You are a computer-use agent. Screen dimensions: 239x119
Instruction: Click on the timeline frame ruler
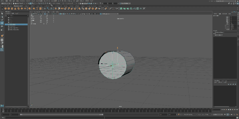click(105, 110)
